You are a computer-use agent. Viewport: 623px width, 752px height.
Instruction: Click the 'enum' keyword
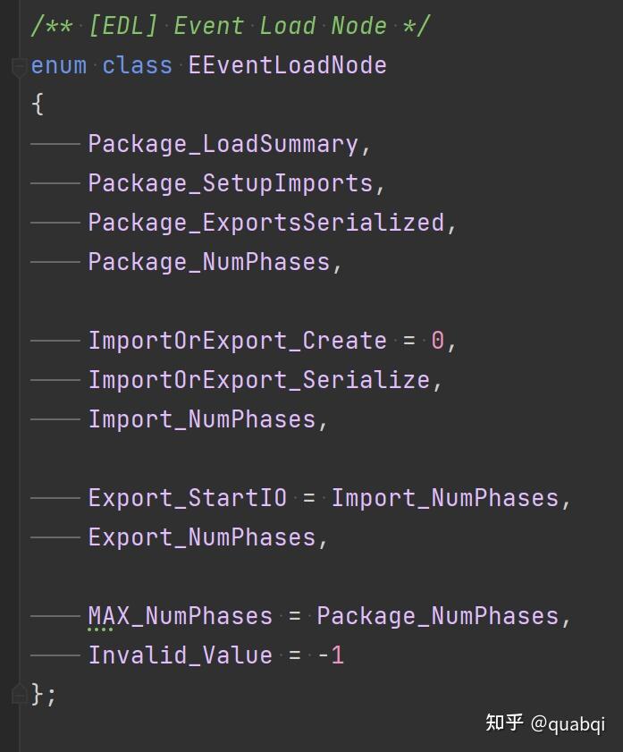coord(58,65)
